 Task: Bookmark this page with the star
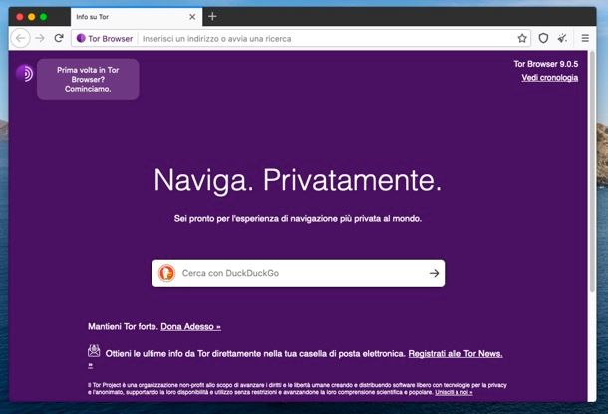[x=522, y=38]
